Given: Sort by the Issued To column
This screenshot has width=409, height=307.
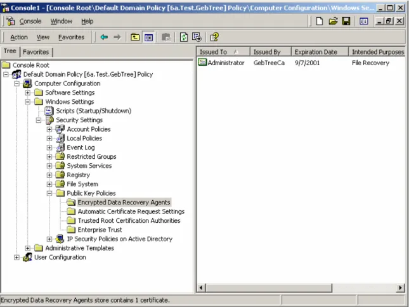Looking at the screenshot, I should [x=223, y=52].
